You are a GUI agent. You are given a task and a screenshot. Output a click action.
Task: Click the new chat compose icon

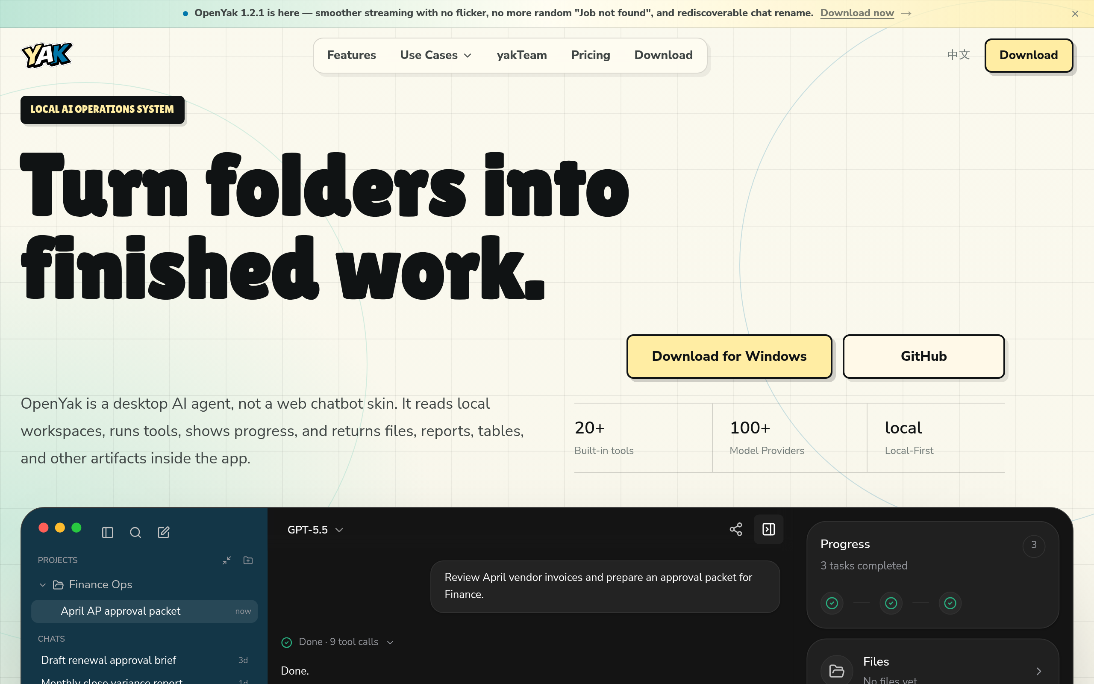pos(164,533)
